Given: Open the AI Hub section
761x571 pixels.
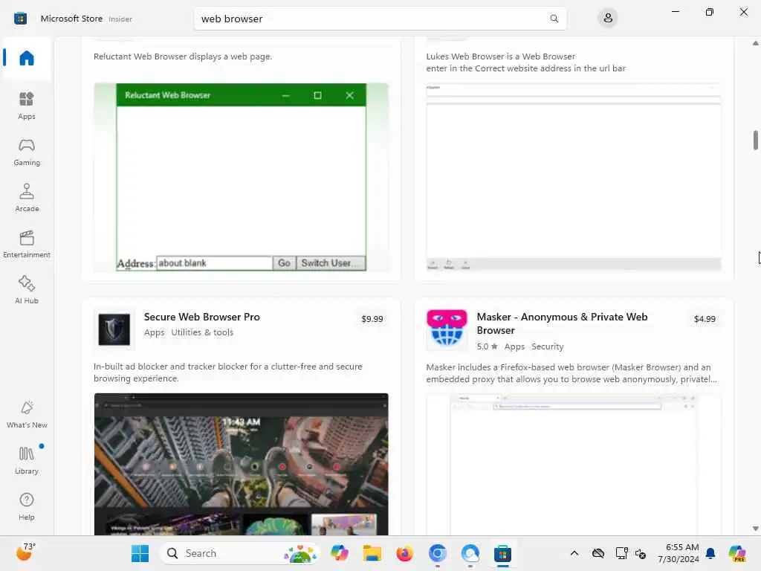Looking at the screenshot, I should pos(27,290).
